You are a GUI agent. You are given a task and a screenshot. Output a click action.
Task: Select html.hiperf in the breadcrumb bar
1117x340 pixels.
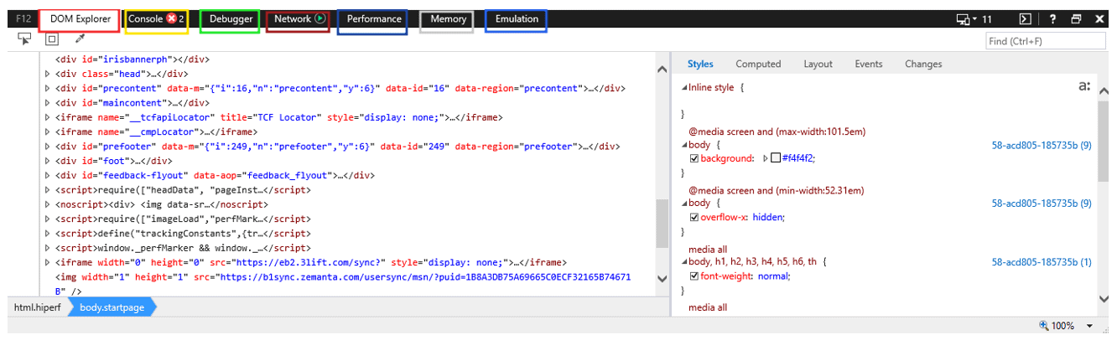point(36,307)
